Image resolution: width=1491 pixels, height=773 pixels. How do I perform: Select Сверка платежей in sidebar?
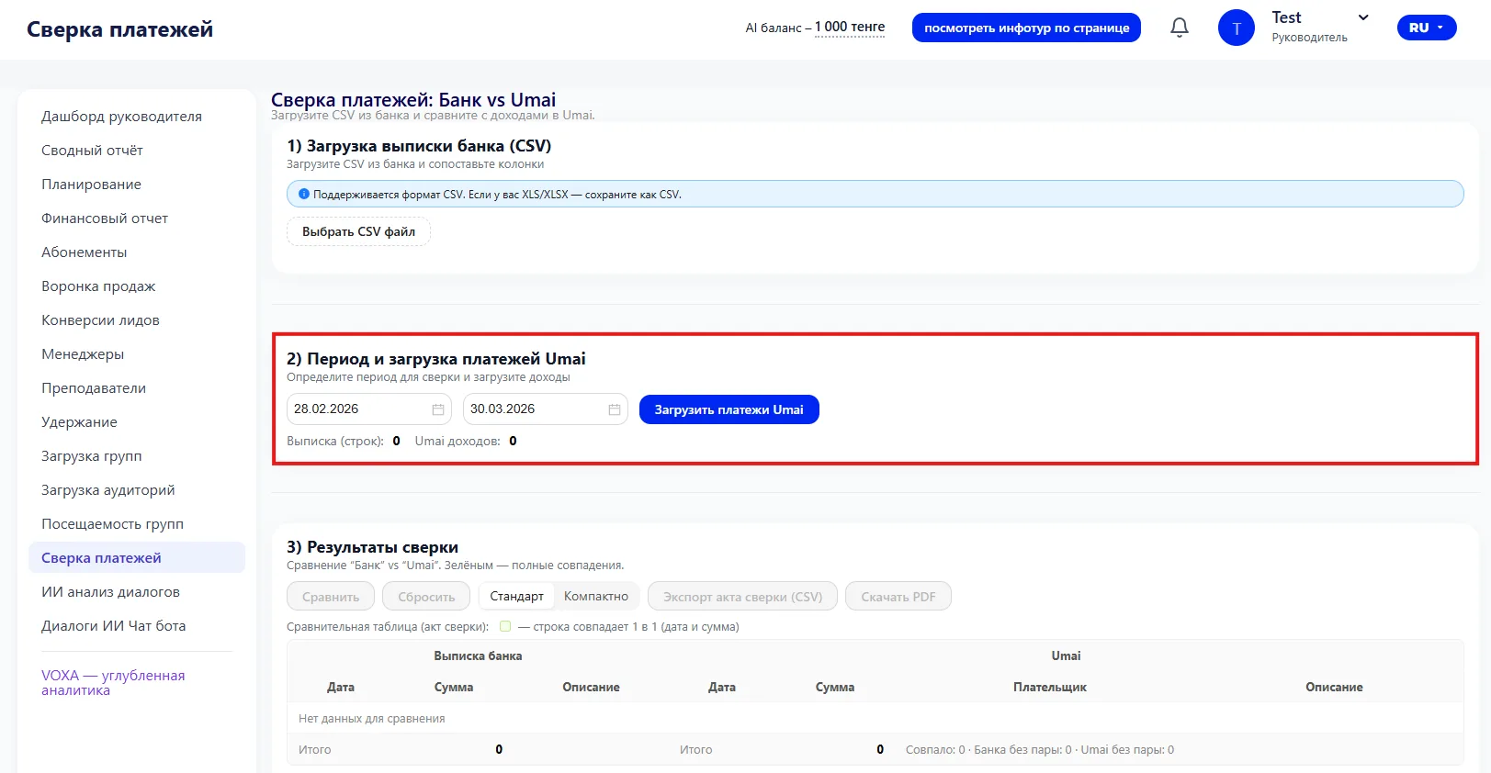[x=137, y=558]
